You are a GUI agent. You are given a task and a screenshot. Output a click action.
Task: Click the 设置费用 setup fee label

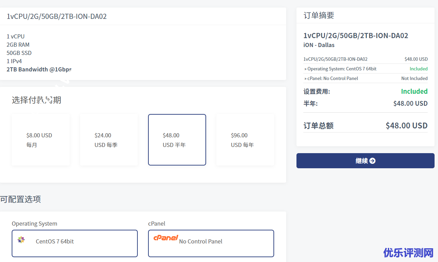coord(317,92)
